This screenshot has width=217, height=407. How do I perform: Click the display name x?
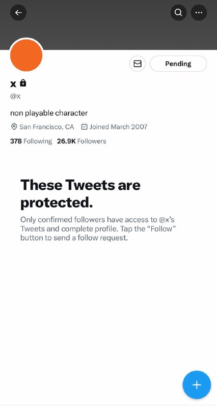(13, 83)
